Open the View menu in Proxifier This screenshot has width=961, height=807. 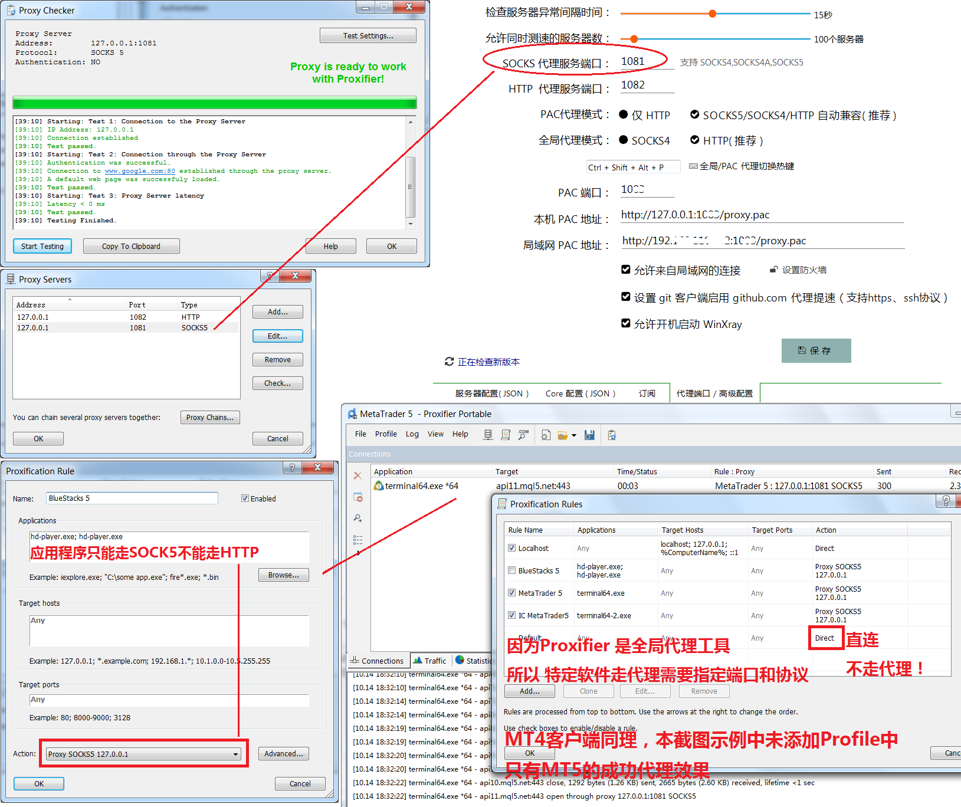point(435,434)
